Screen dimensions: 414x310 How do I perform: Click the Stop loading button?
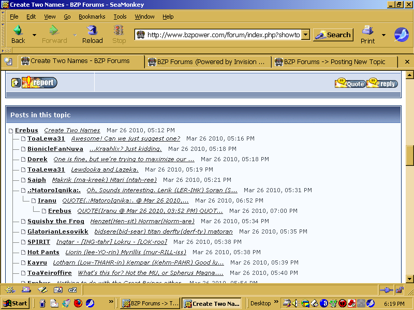(119, 34)
